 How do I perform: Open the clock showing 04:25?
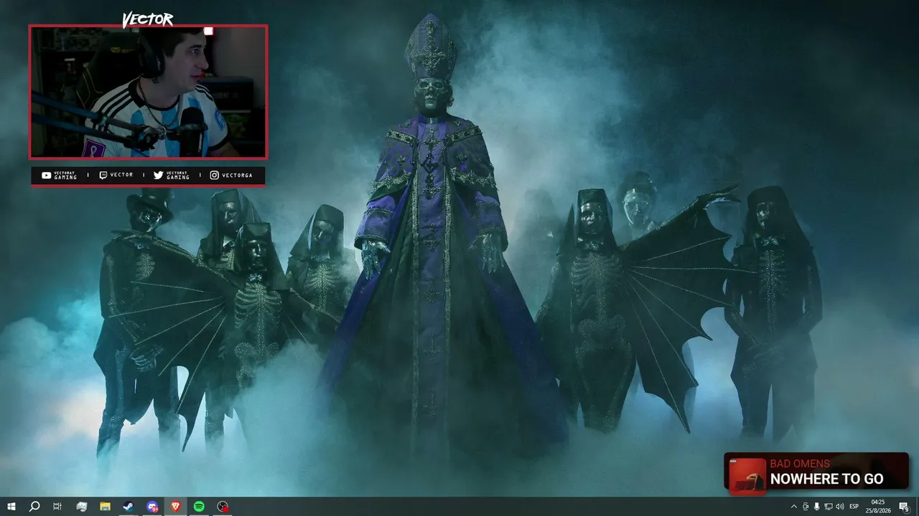point(878,507)
